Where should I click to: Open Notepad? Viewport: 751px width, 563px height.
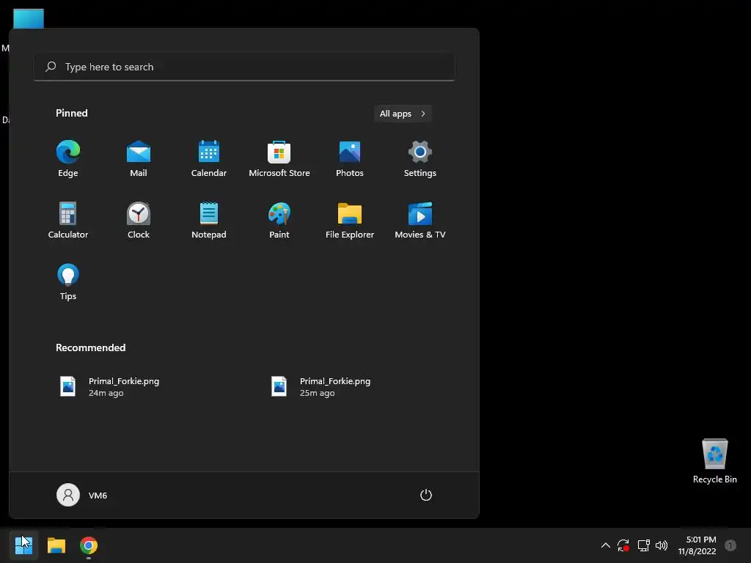209,220
